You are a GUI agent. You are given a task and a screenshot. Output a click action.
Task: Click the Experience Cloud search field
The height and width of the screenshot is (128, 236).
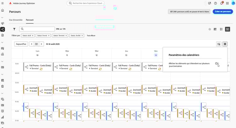(86, 3)
